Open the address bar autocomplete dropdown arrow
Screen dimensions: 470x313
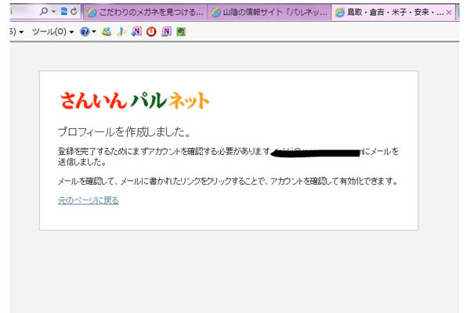[x=53, y=12]
